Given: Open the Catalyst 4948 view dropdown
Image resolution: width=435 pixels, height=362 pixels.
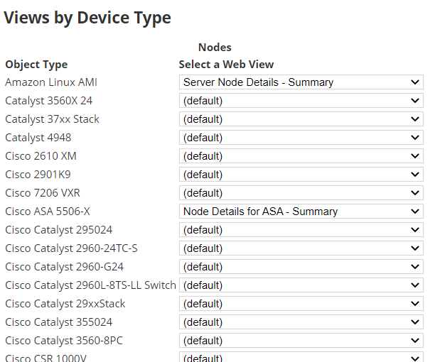Looking at the screenshot, I should pos(301,138).
